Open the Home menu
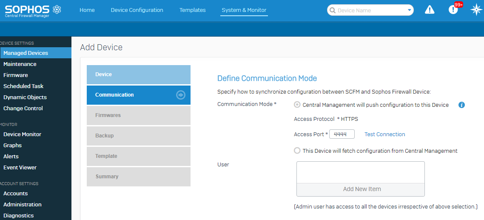The height and width of the screenshot is (220, 484). coord(87,10)
